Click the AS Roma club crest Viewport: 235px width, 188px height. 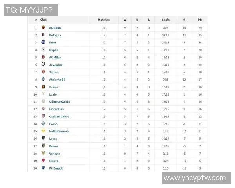[x=43, y=28]
